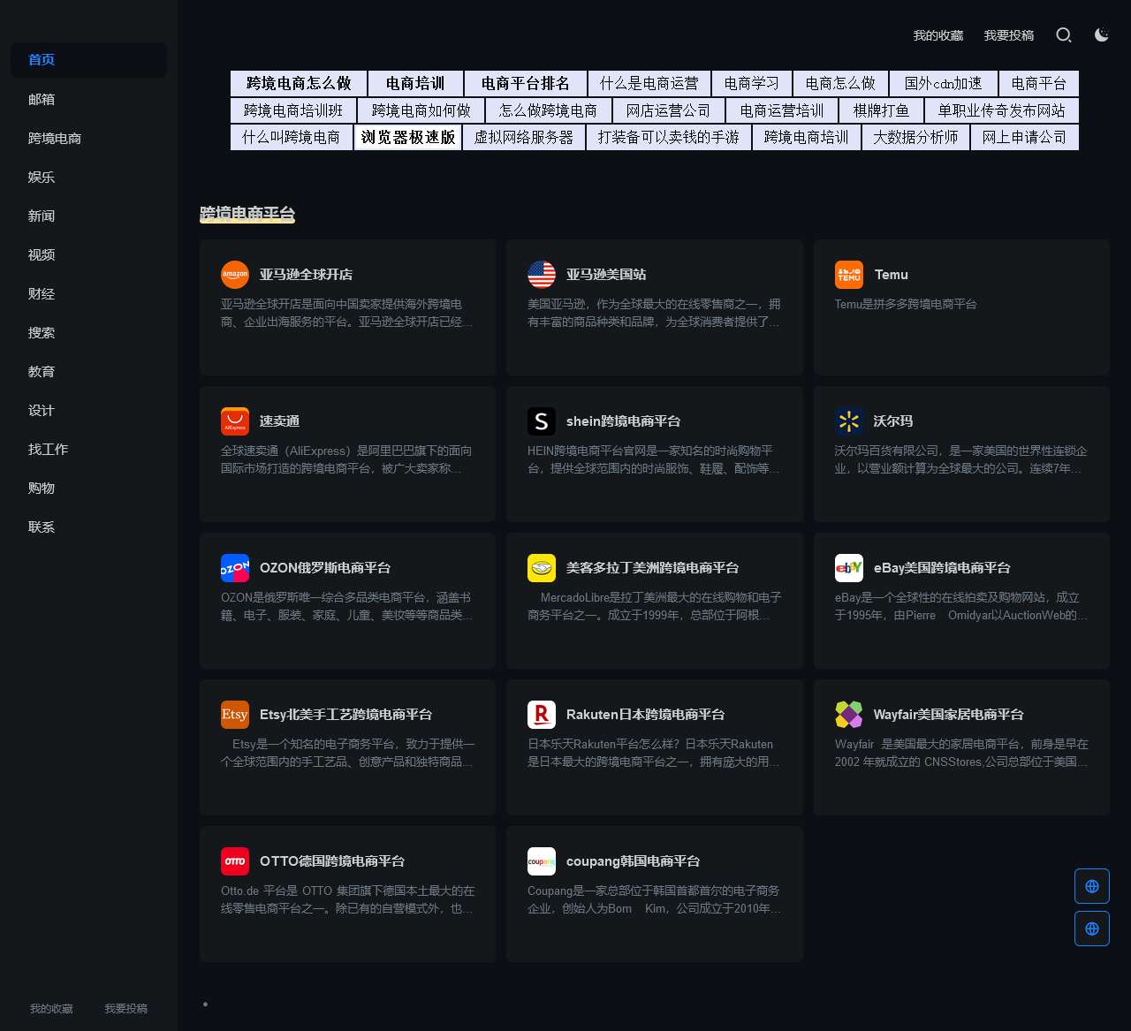Click the 浏览器极速版 tag
1131x1031 pixels.
[x=408, y=138]
